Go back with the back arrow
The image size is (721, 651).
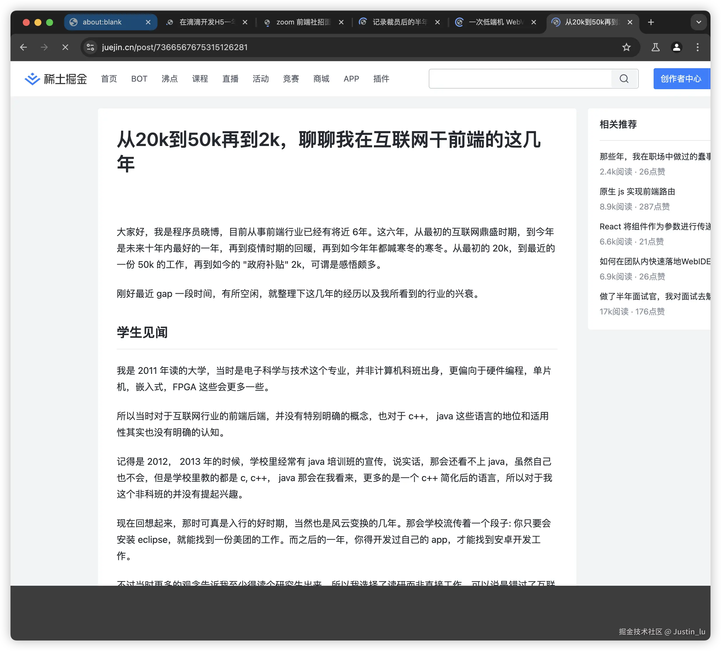pos(24,47)
